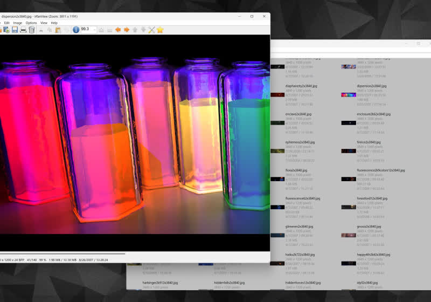
Task: Go to next image with right arrow
Action: click(x=127, y=30)
